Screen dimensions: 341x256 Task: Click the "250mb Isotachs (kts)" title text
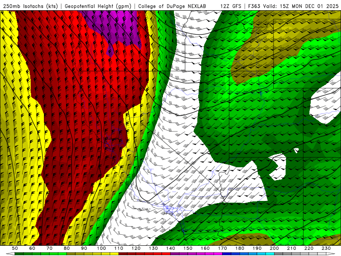(30, 6)
